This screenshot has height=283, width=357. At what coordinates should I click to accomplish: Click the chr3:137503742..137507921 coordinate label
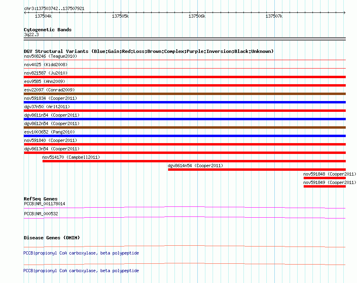click(54, 9)
